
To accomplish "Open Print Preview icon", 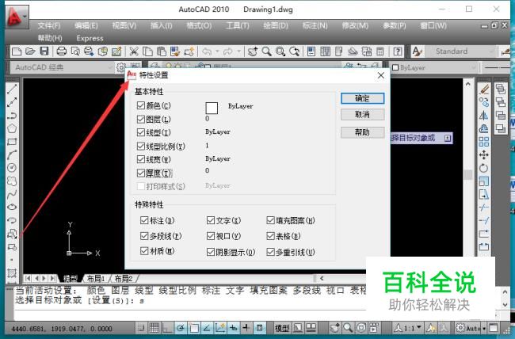I will (x=75, y=51).
